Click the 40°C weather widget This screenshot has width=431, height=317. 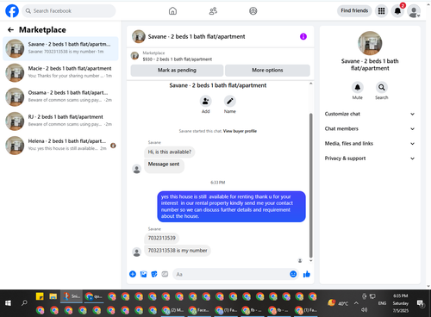pos(338,303)
